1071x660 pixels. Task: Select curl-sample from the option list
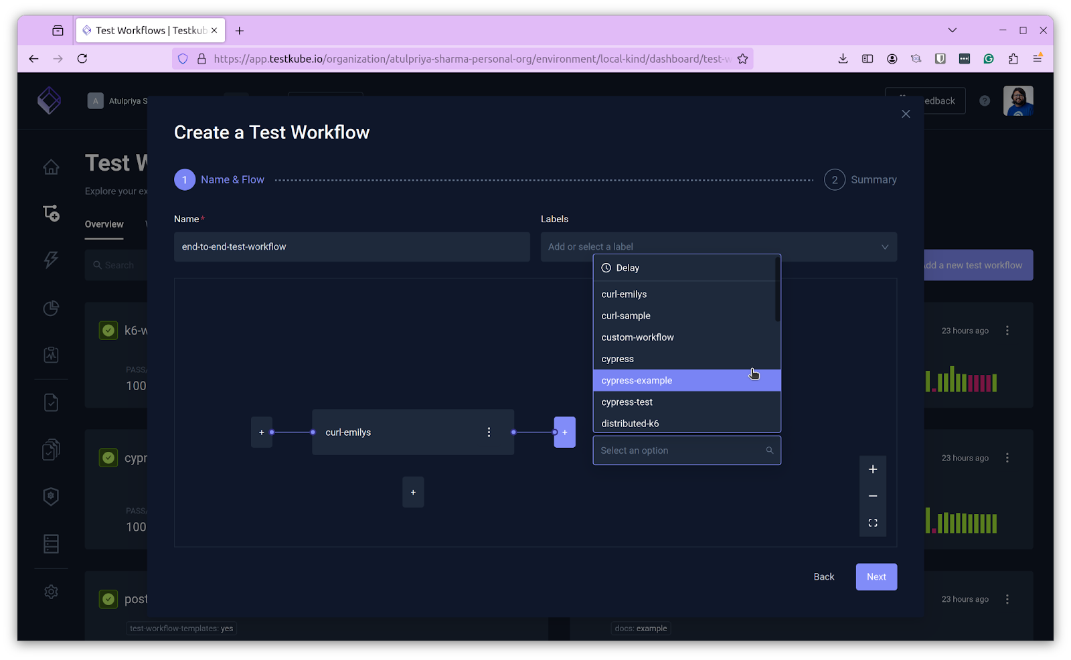tap(685, 316)
